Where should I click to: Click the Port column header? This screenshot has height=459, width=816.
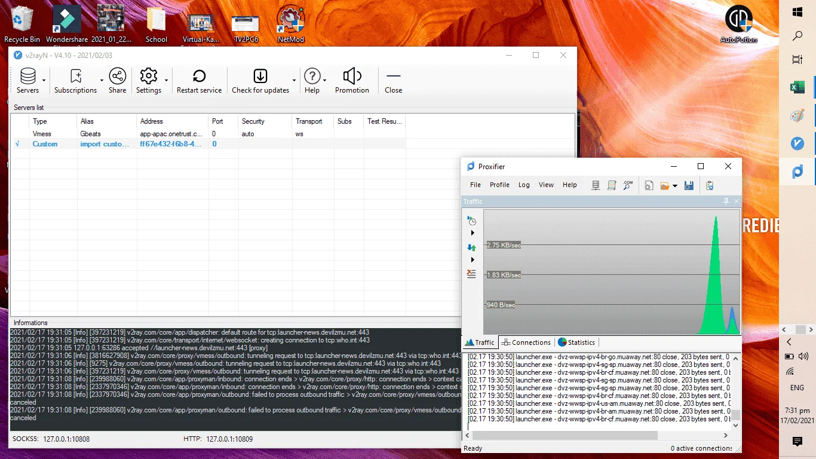pos(223,121)
